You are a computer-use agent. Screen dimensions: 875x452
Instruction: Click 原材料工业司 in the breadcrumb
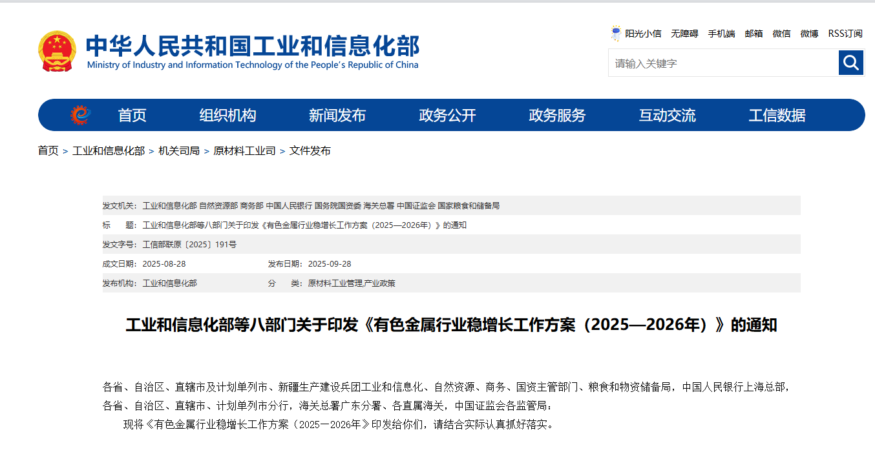coord(244,150)
